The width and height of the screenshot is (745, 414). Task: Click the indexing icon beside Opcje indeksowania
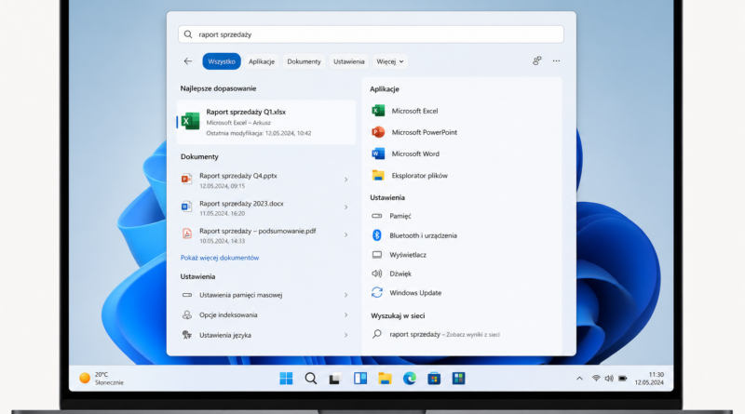[x=187, y=314]
